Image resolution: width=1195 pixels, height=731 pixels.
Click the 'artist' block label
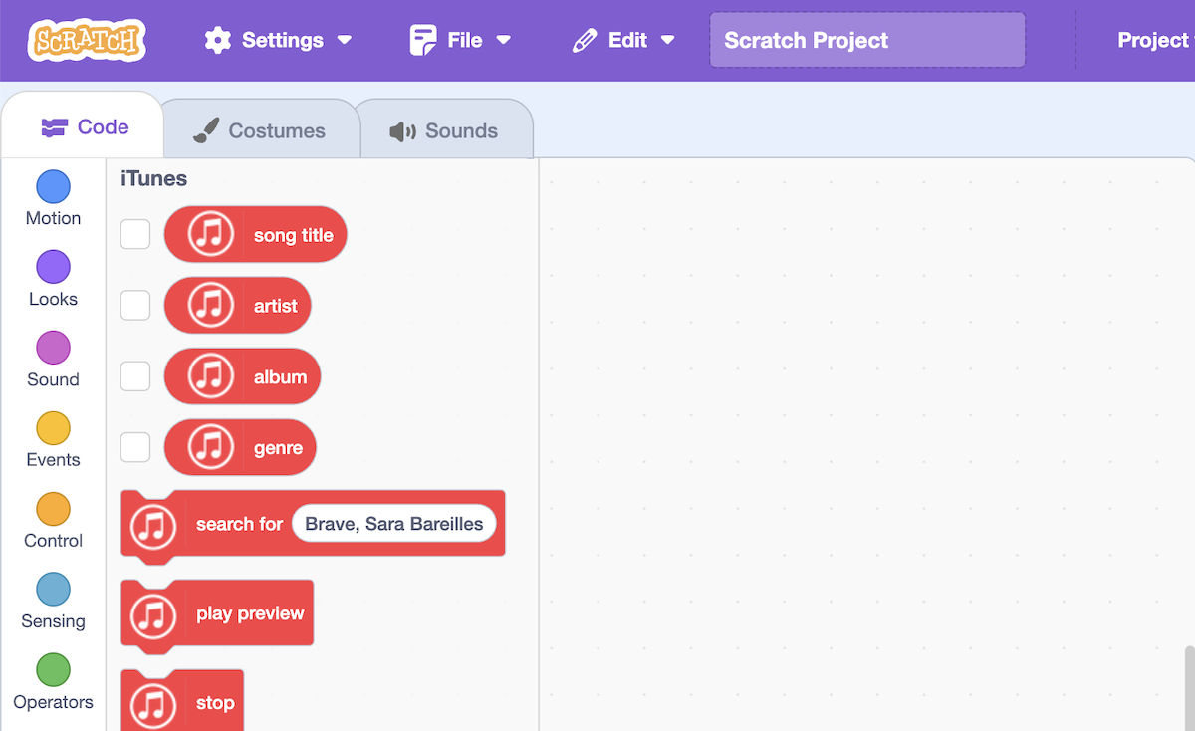click(x=276, y=306)
